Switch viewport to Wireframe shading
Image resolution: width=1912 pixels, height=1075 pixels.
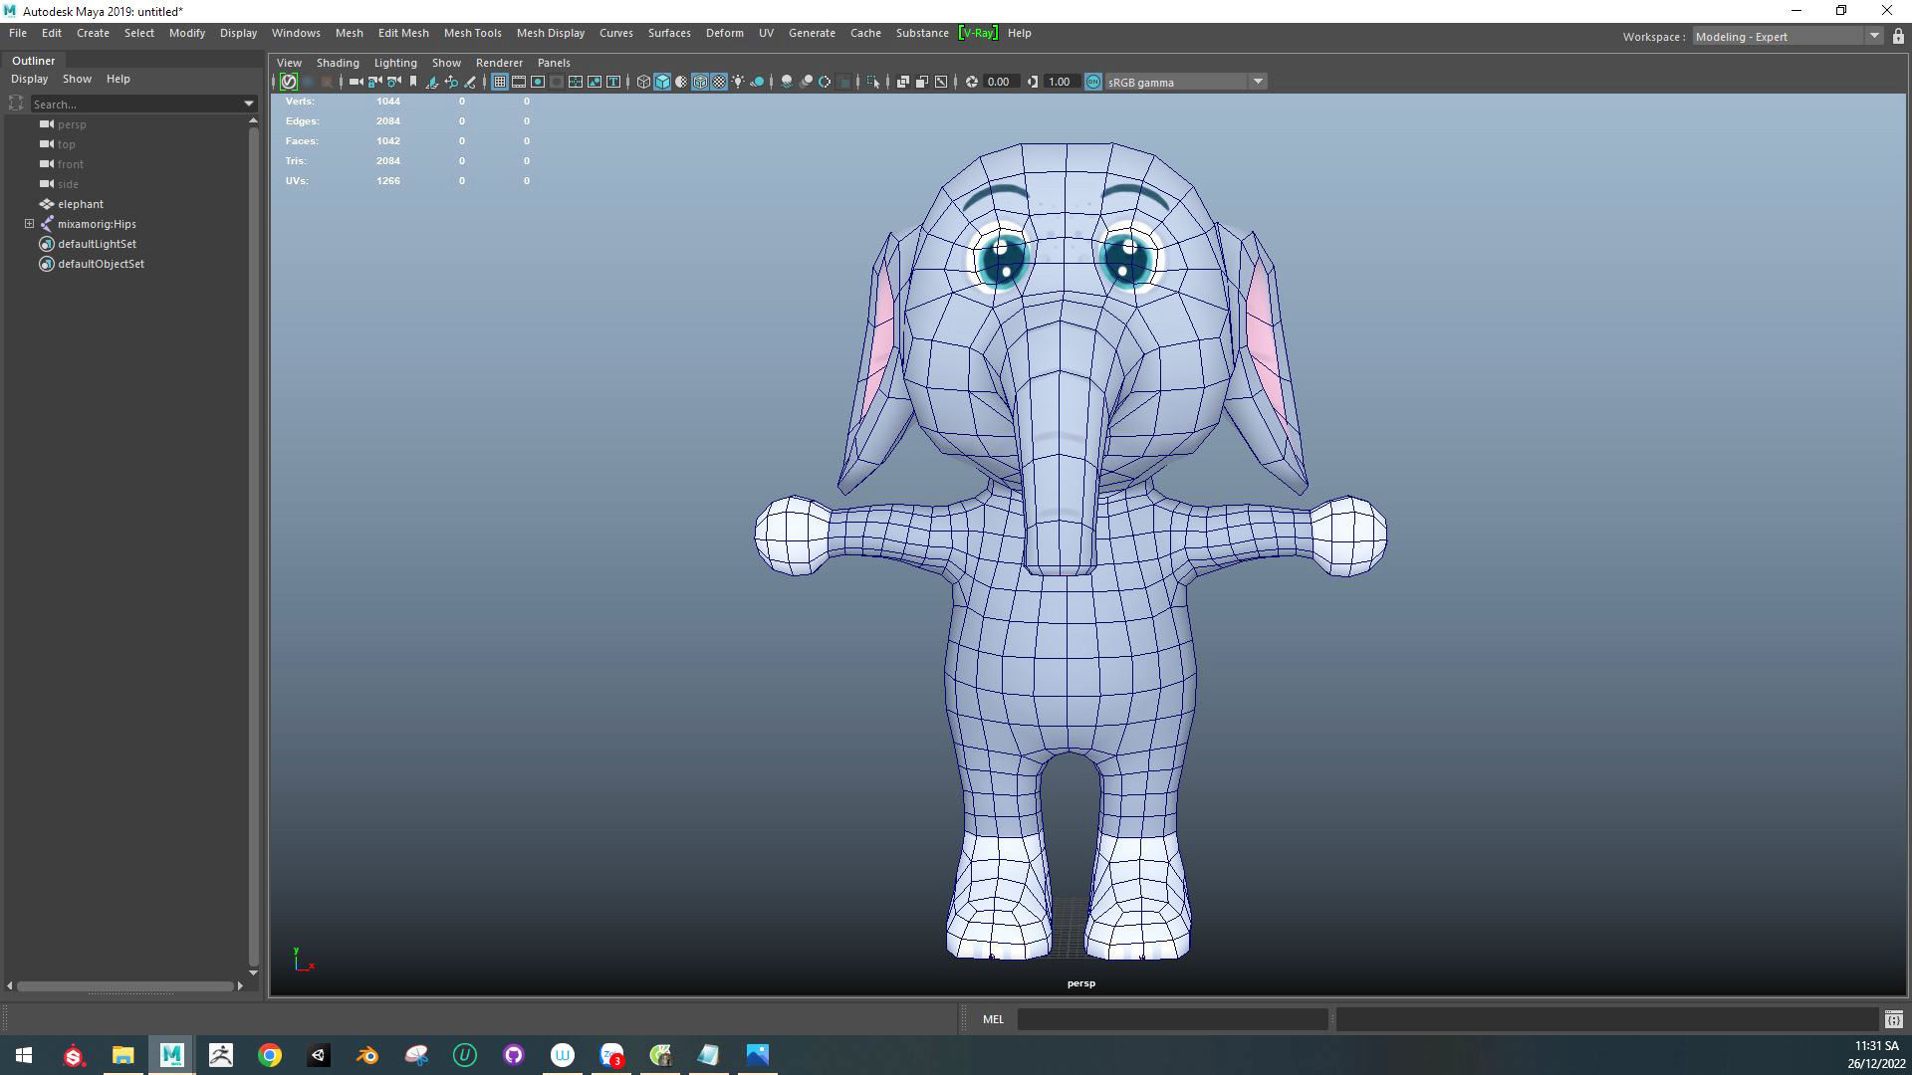pos(643,82)
